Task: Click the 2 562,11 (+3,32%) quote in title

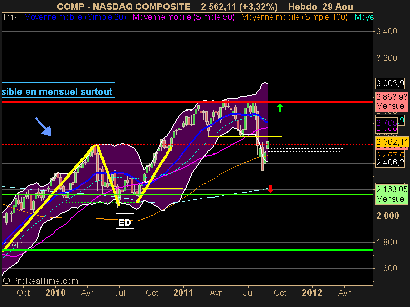Action: coord(239,7)
